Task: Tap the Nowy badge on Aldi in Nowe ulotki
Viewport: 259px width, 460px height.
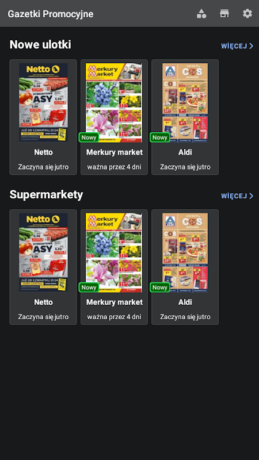Action: pos(160,137)
